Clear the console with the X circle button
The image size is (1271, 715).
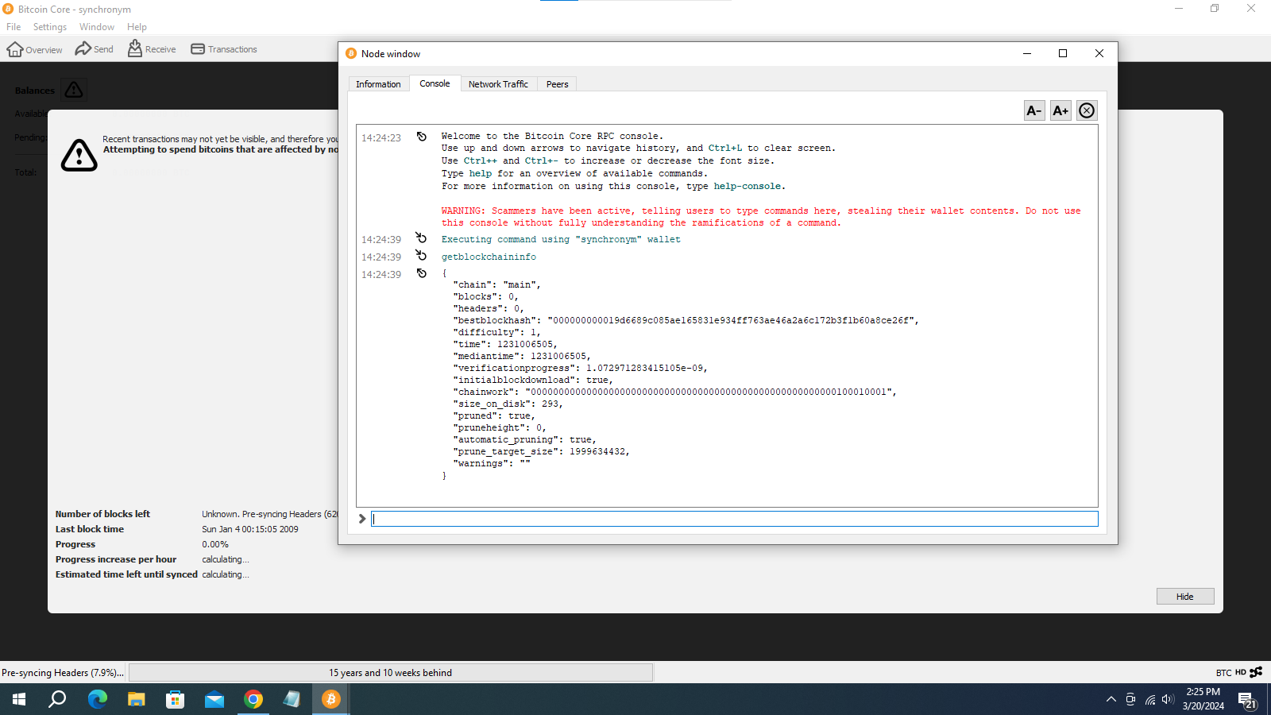[1087, 110]
